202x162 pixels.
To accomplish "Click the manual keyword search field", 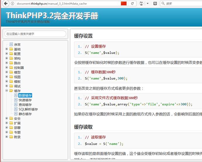I will click(x=35, y=34).
